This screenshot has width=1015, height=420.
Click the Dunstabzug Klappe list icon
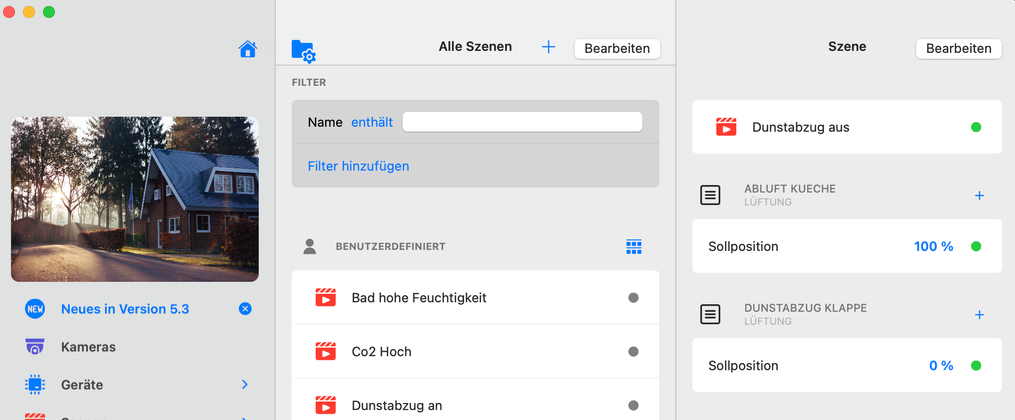(x=710, y=314)
